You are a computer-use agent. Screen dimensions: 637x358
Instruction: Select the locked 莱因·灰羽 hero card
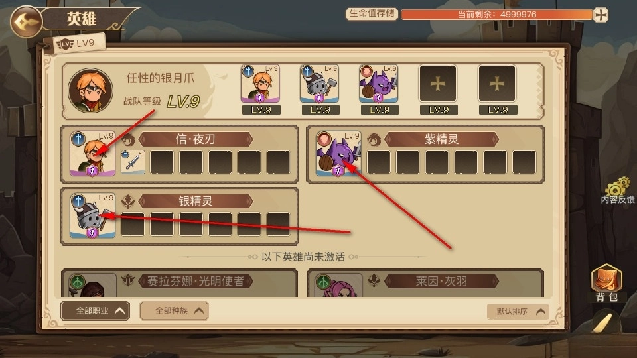click(425, 283)
